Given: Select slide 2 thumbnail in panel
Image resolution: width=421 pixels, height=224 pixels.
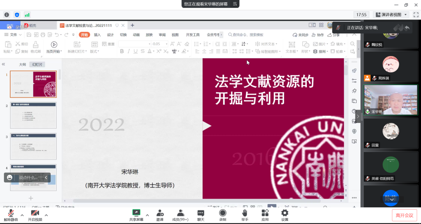Looking at the screenshot, I should point(33,115).
